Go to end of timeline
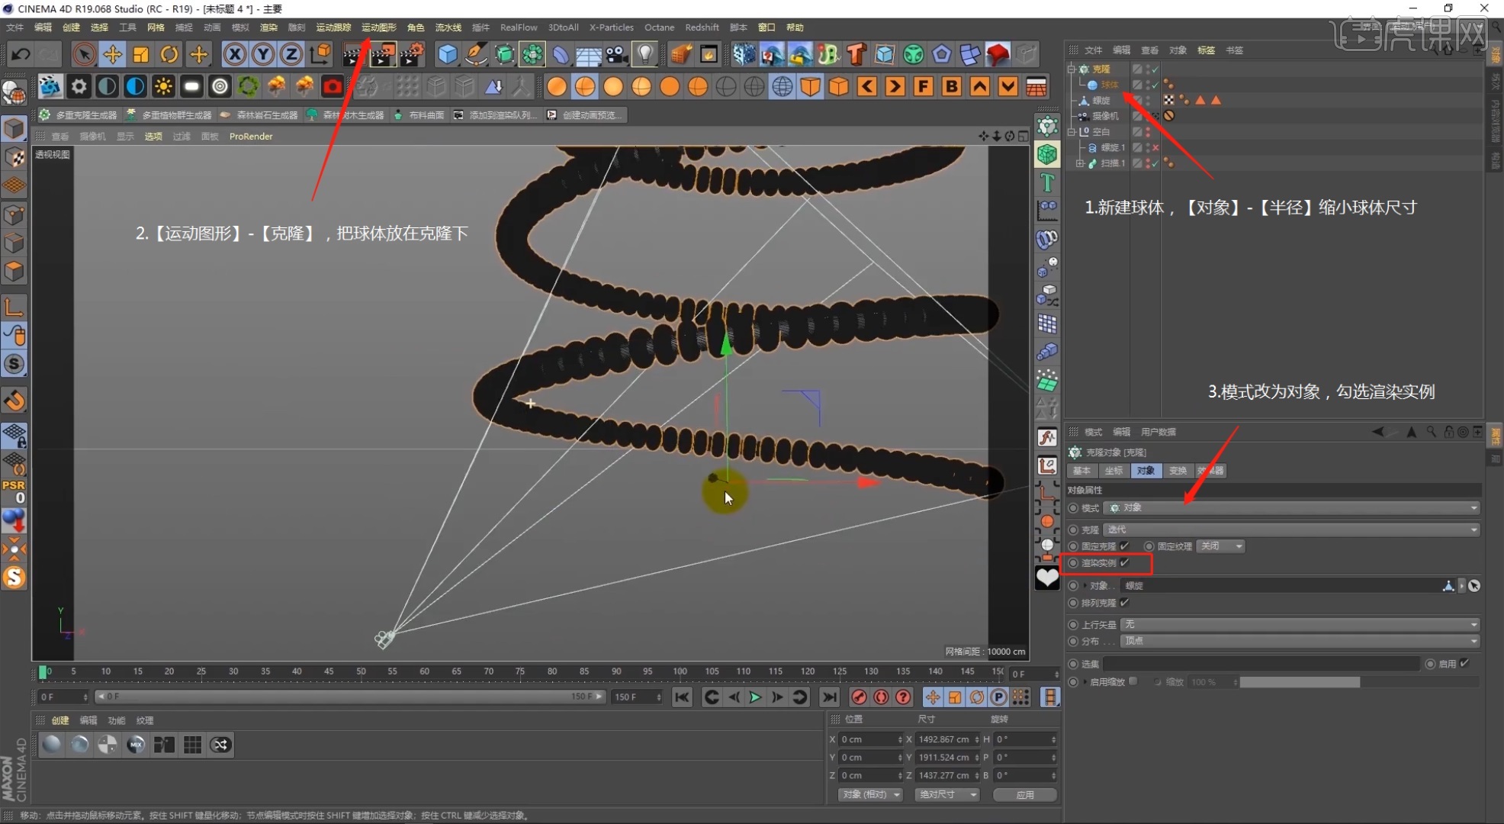This screenshot has width=1504, height=824. pos(829,697)
